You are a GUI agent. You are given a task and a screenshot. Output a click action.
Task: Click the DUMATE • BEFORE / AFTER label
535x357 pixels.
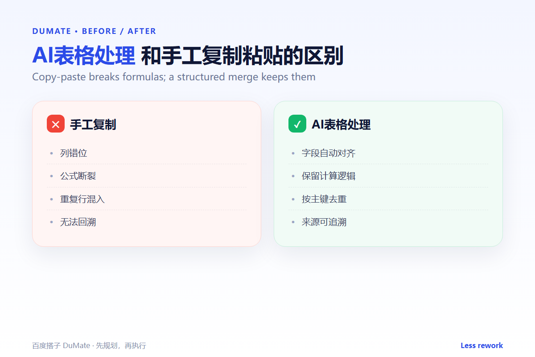coord(94,31)
